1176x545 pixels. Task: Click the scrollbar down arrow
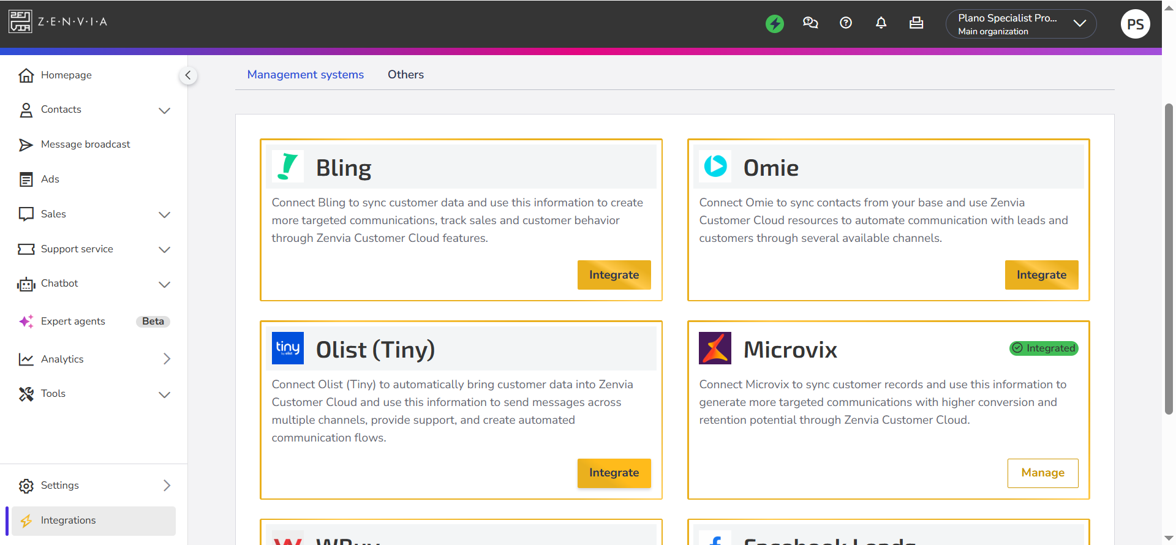point(1169,539)
